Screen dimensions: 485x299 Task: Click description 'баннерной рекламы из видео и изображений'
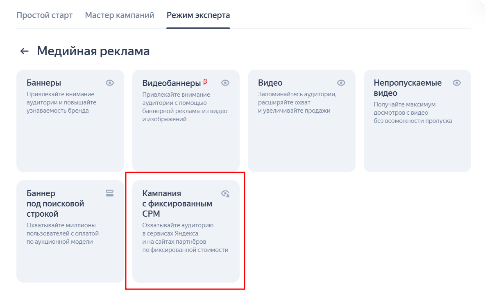pyautogui.click(x=185, y=115)
